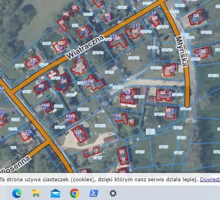Open Google Chrome from the taskbar
The height and width of the screenshot is (200, 220).
coord(75,193)
